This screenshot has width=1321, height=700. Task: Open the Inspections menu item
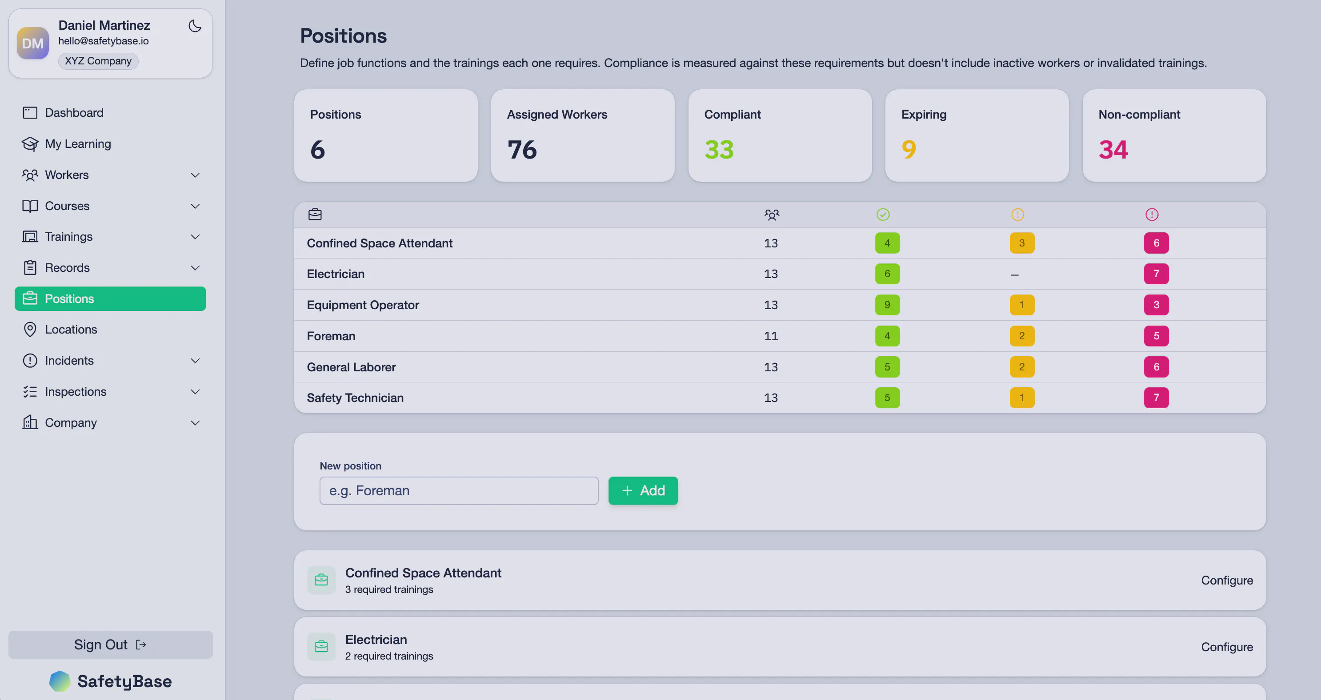(110, 391)
